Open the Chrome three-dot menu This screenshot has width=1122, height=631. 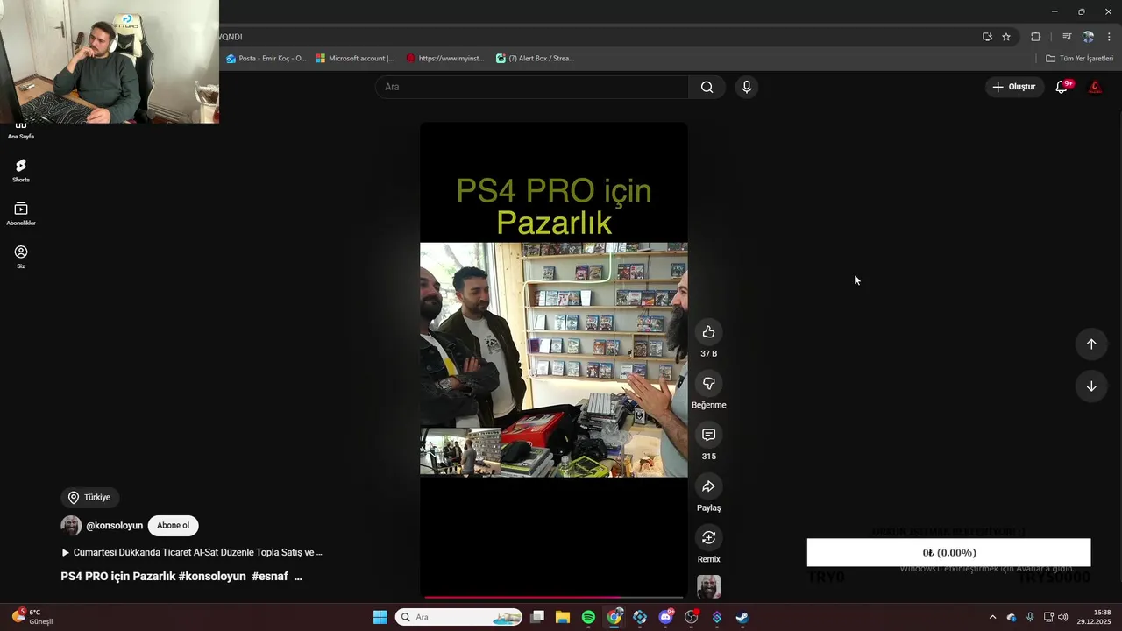1109,37
